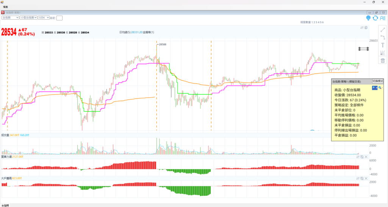The image size is (388, 207).
Task: Click zoom-out magnifier in the strategy panel
Action: click(x=380, y=88)
